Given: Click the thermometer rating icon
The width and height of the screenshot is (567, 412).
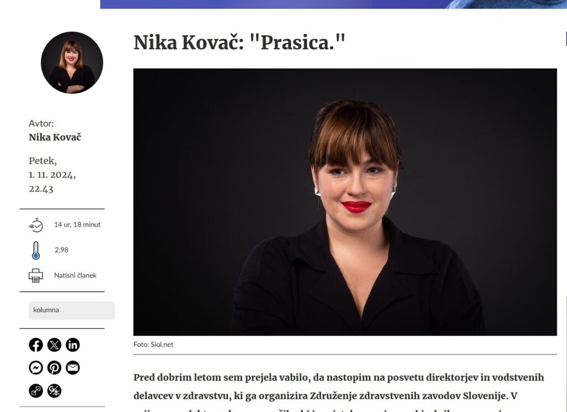Looking at the screenshot, I should click(35, 250).
